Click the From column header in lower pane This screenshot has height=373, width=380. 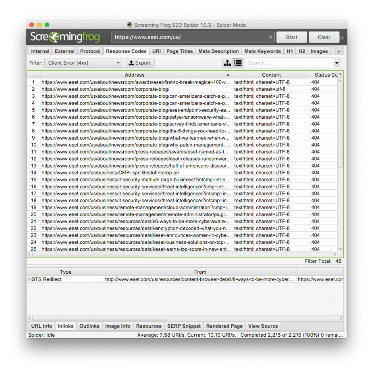(x=200, y=272)
